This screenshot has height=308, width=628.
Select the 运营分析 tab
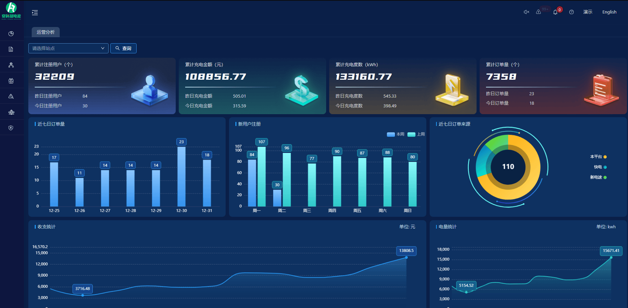coord(46,32)
